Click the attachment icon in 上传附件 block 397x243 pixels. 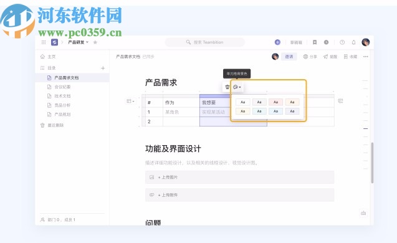(151, 195)
